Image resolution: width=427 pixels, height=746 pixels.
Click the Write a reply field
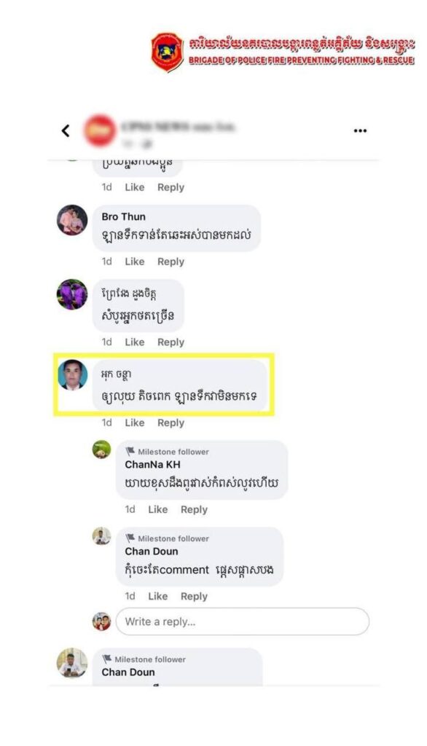(243, 621)
